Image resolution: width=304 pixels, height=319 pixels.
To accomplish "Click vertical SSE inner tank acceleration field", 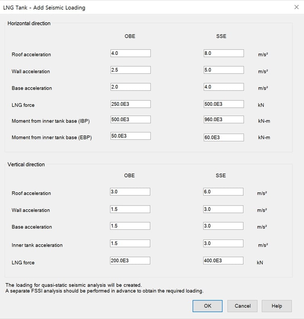I will [223, 243].
